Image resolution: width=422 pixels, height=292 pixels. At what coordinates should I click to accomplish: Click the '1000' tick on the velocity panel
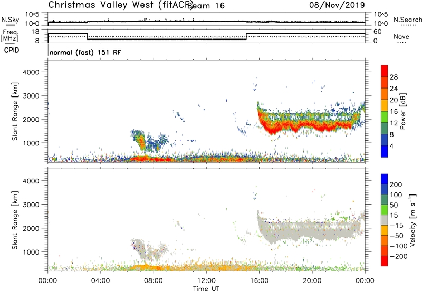pyautogui.click(x=31, y=252)
